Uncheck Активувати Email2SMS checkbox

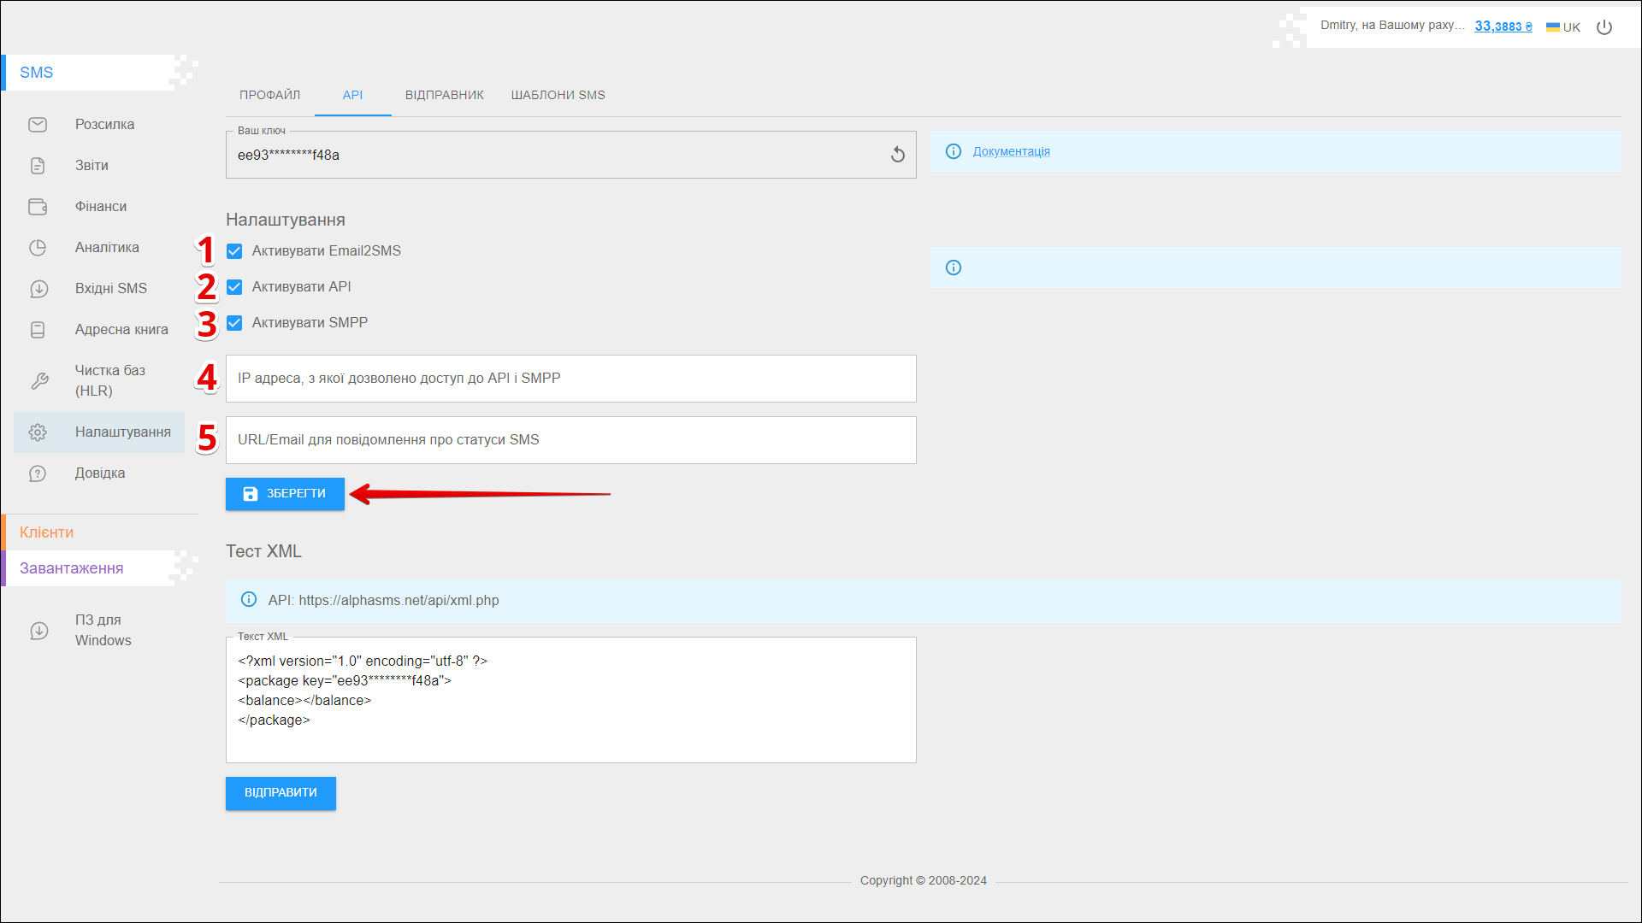click(234, 251)
